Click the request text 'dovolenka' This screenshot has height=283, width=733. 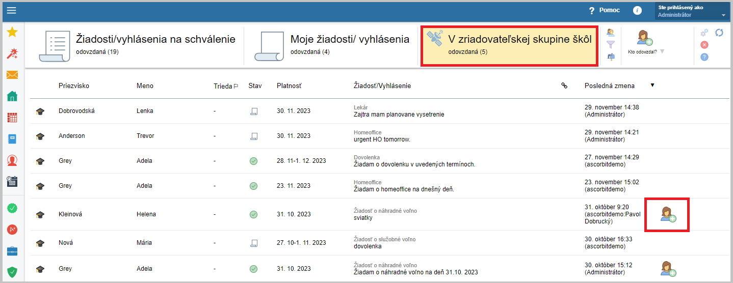coord(368,246)
